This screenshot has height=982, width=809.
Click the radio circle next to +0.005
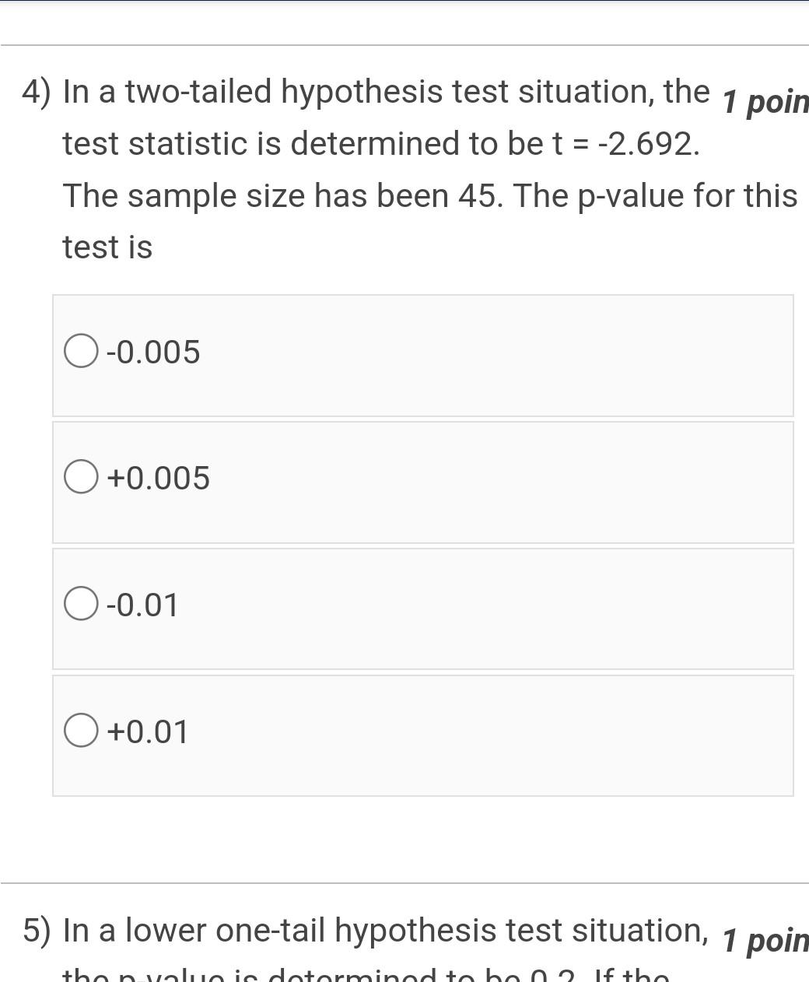[x=81, y=477]
